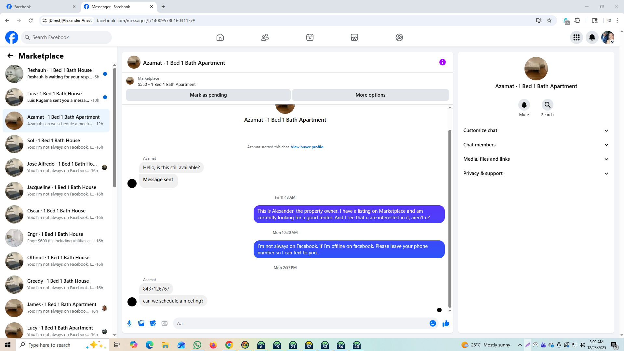Open View buyer profile link
Image resolution: width=624 pixels, height=351 pixels.
click(x=307, y=147)
